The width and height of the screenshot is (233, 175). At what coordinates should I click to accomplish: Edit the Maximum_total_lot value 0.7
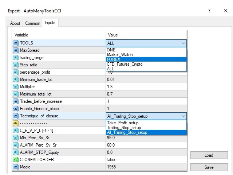[146, 94]
